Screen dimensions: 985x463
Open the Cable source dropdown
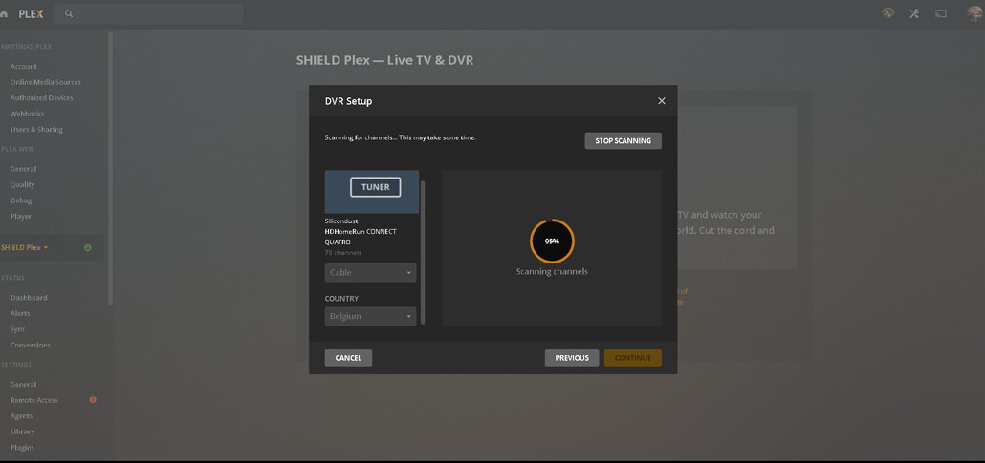click(x=370, y=273)
